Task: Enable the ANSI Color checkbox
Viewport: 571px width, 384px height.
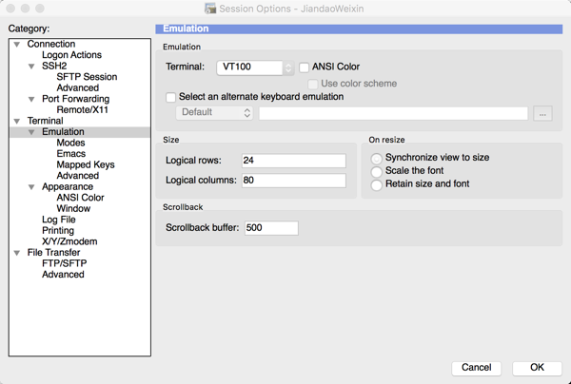Action: [305, 67]
